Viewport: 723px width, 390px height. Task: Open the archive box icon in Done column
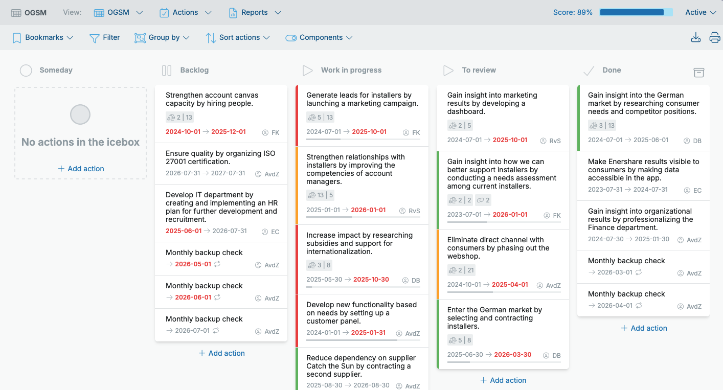[x=698, y=72]
